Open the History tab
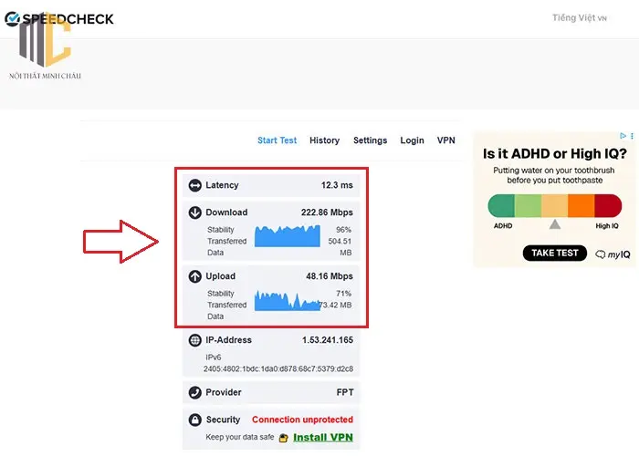 [324, 140]
